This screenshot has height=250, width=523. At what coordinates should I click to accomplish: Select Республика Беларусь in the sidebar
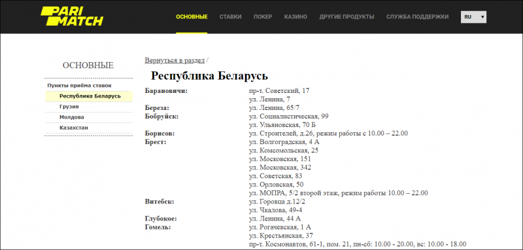point(89,96)
